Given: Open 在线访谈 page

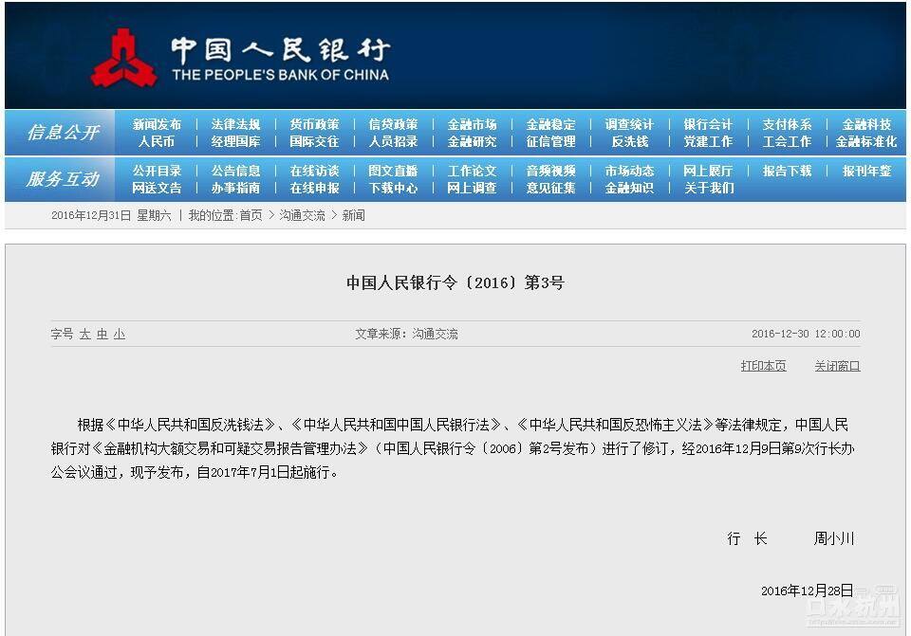Looking at the screenshot, I should coord(314,172).
